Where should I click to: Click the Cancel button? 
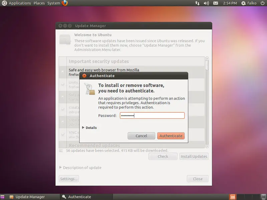pos(141,136)
